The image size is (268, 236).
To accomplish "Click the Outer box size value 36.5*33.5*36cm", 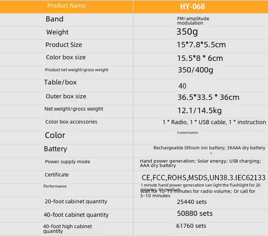I will tap(208, 97).
